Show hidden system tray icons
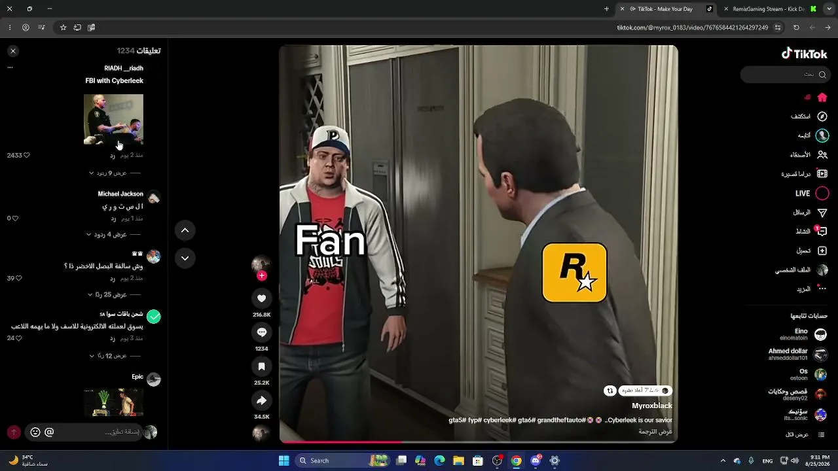Viewport: 838px width, 471px height. pos(723,461)
